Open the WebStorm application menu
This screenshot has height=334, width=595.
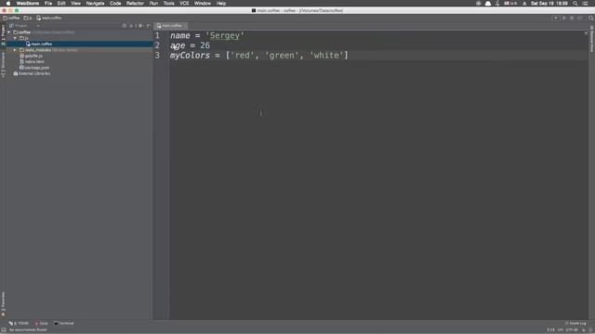click(27, 4)
